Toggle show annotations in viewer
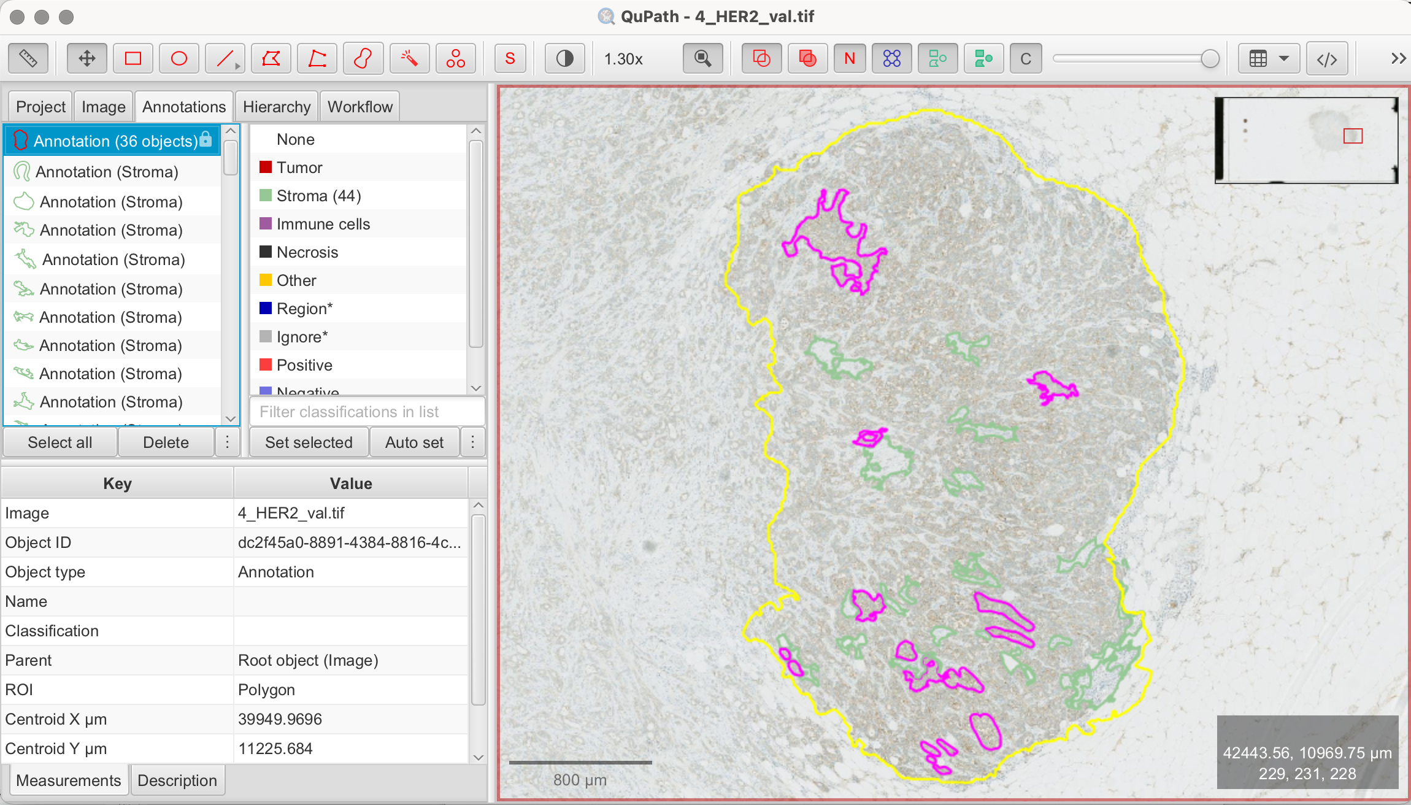 point(761,59)
